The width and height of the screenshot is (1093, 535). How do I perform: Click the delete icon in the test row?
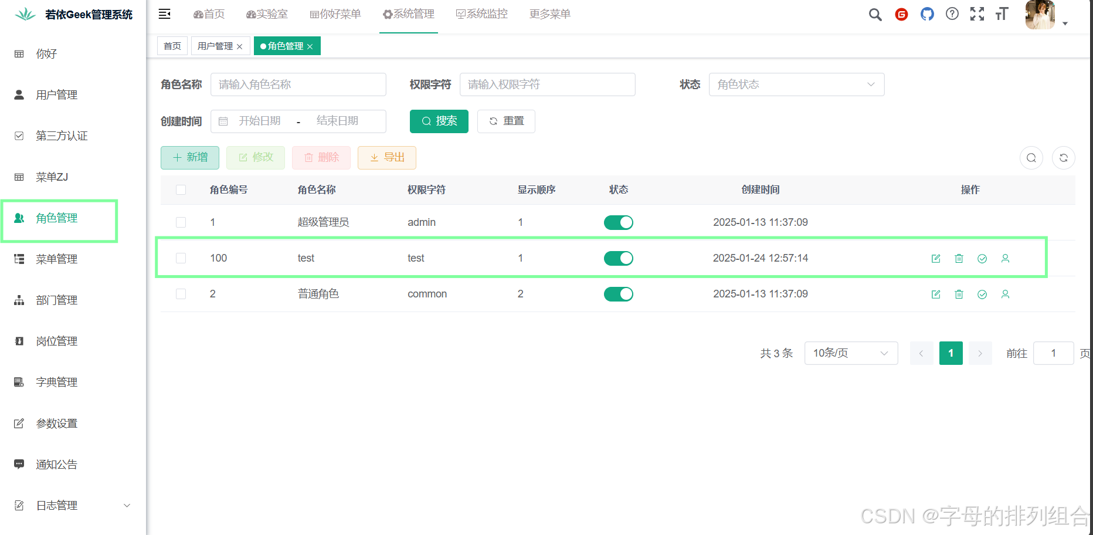click(959, 259)
